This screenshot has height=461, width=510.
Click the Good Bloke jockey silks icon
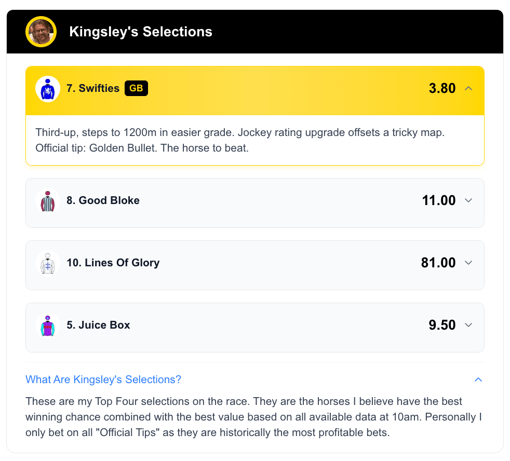tap(47, 200)
